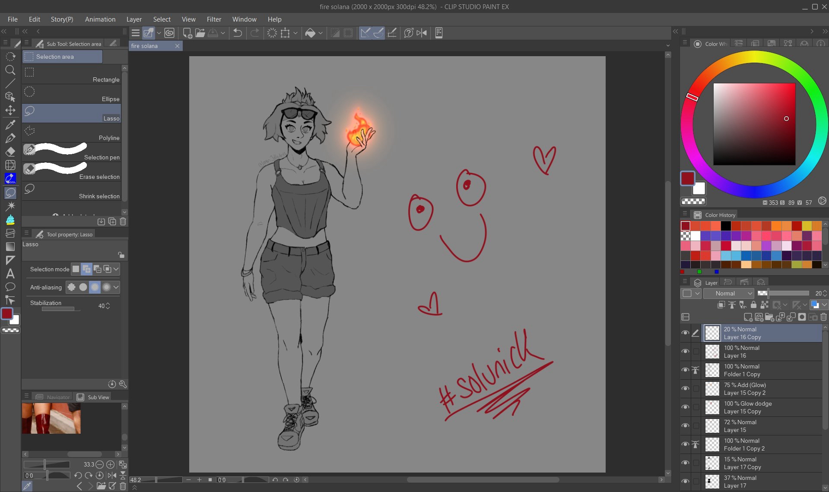Hide the Layer 17 layer

click(685, 482)
